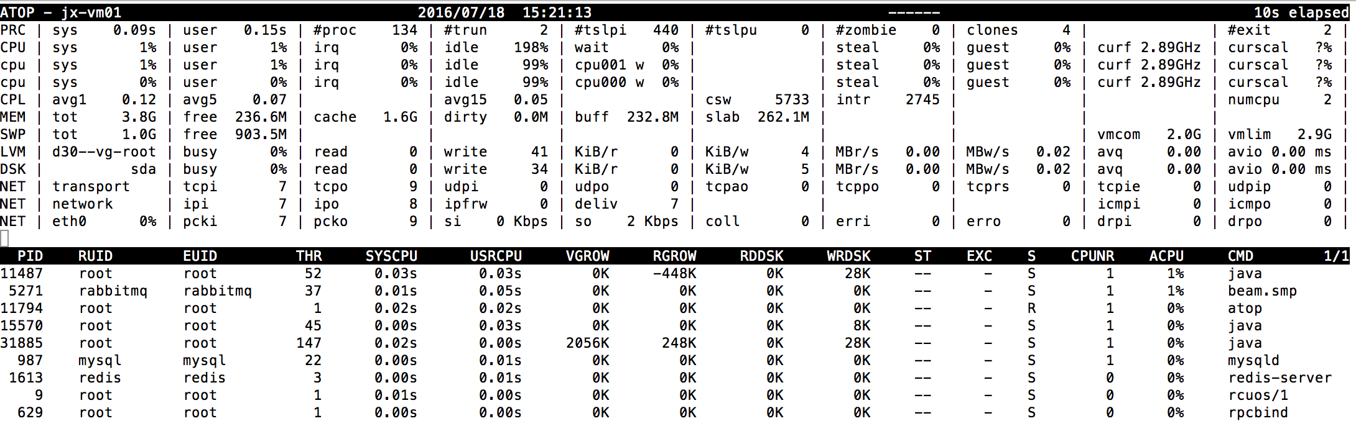Click the vmlim value 2.9G
The width and height of the screenshot is (1356, 421).
[1314, 134]
